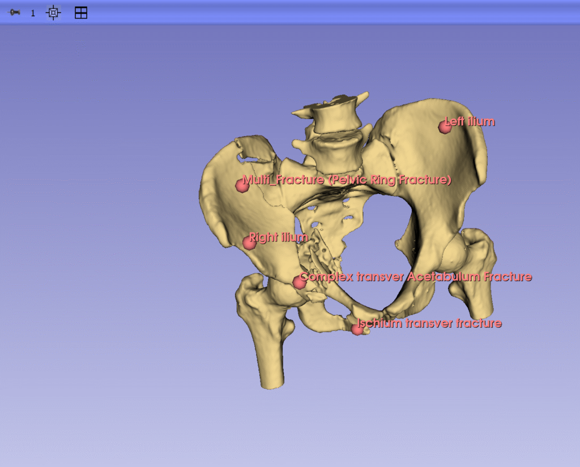Select the Multi_Fracture pelvic ring fiducial marker
The image size is (580, 467).
tap(242, 185)
